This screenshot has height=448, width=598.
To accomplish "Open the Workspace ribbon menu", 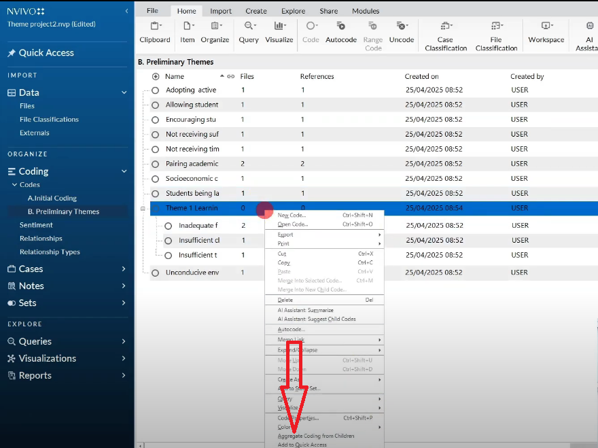I will click(546, 33).
